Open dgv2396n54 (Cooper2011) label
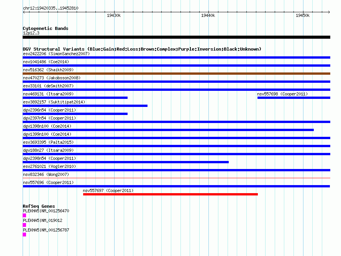 49,110
